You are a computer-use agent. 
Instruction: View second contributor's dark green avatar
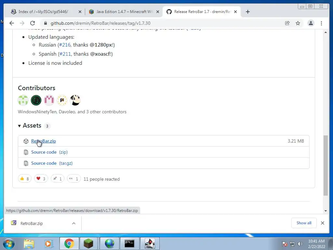[36, 100]
